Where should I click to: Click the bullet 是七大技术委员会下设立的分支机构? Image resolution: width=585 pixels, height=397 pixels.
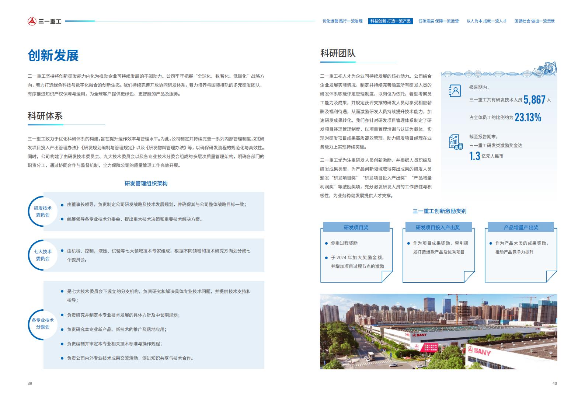tap(159, 296)
